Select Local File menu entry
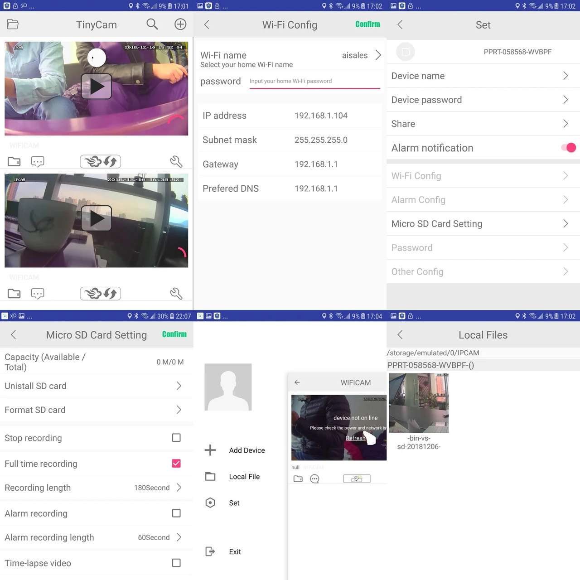Screen dimensions: 580x580 (x=244, y=477)
